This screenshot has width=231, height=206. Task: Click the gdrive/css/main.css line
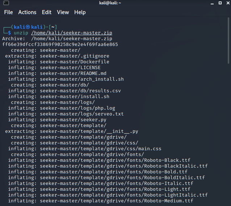pos(85,148)
